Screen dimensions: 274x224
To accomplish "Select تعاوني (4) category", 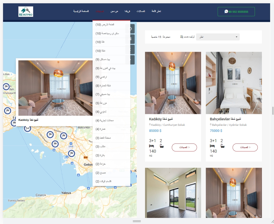I will click(111, 112).
